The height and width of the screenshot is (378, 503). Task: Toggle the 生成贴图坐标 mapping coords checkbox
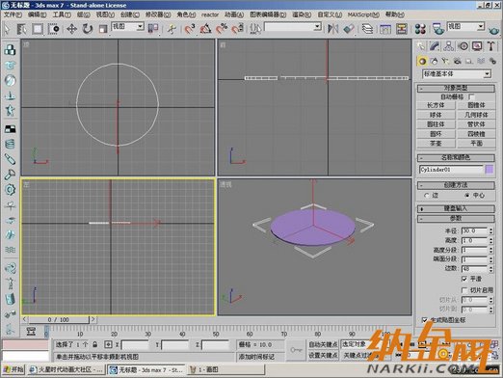click(425, 320)
